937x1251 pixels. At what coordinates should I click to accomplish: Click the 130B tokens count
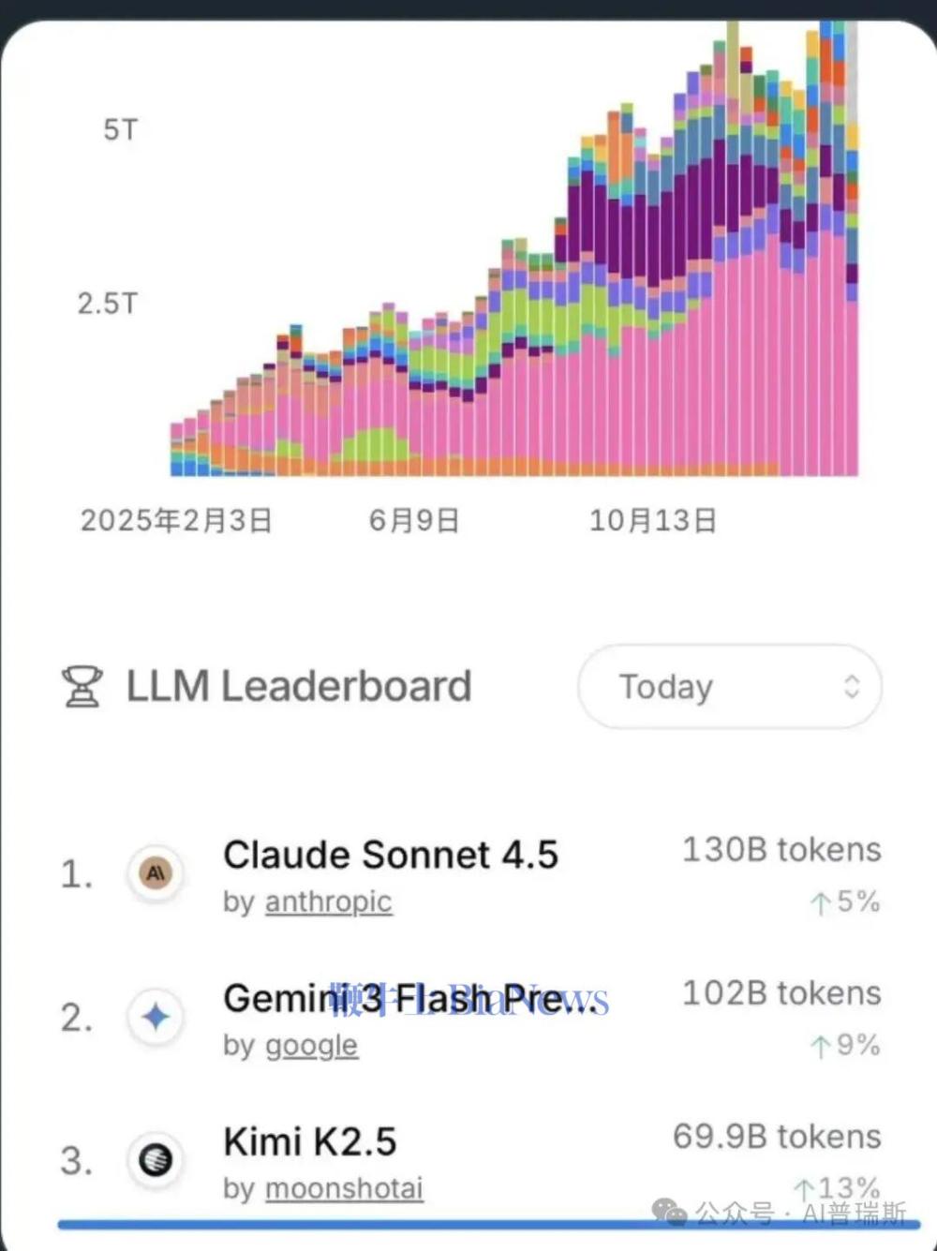(781, 850)
